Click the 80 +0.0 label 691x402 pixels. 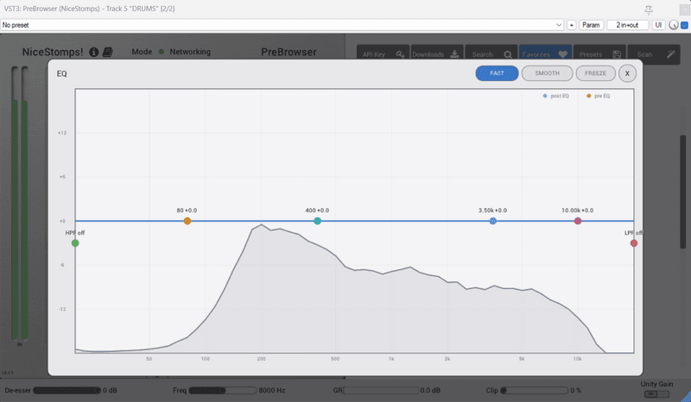click(187, 210)
